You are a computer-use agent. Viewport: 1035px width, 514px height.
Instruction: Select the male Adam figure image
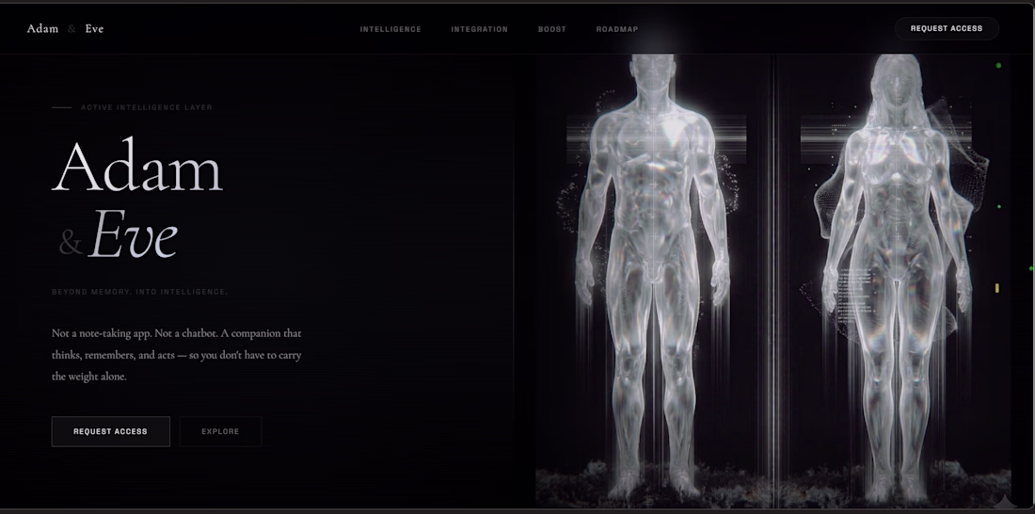click(652, 278)
